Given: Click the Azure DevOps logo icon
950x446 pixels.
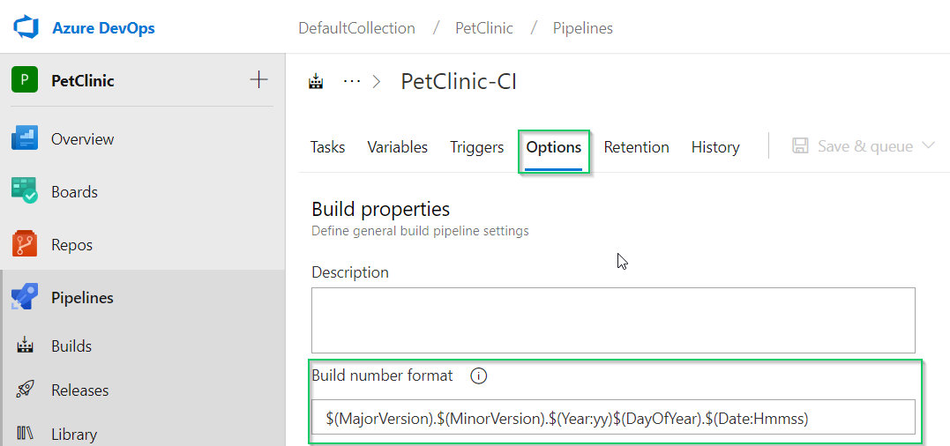Looking at the screenshot, I should tap(26, 27).
